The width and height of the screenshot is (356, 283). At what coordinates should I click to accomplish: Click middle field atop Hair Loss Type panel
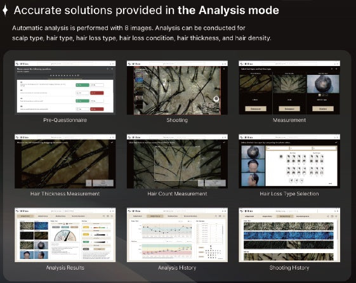pyautogui.click(x=301, y=148)
